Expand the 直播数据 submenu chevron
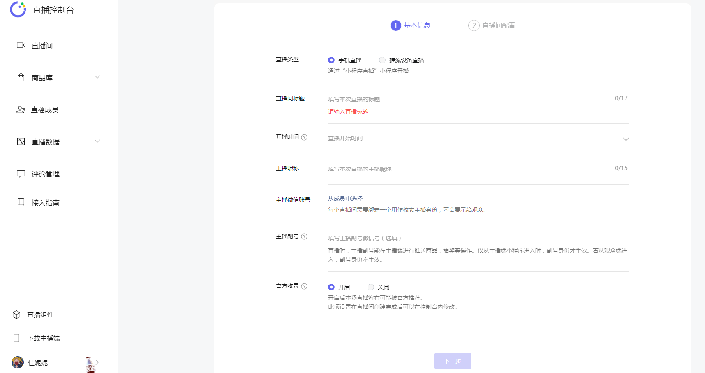 click(97, 141)
